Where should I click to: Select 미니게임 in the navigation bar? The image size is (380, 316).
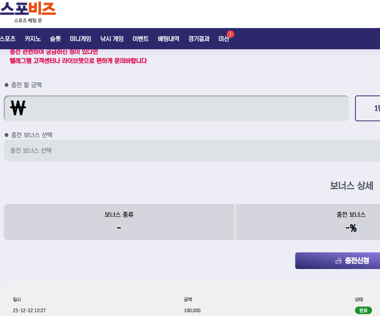tap(80, 39)
